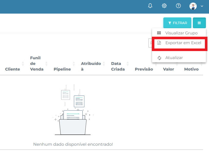209x166 pixels.
Task: Click the FILTRAR button
Action: pyautogui.click(x=177, y=23)
